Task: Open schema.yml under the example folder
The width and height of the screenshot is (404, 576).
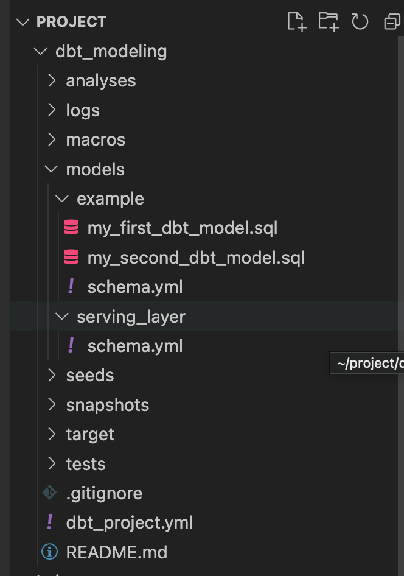Action: tap(135, 287)
